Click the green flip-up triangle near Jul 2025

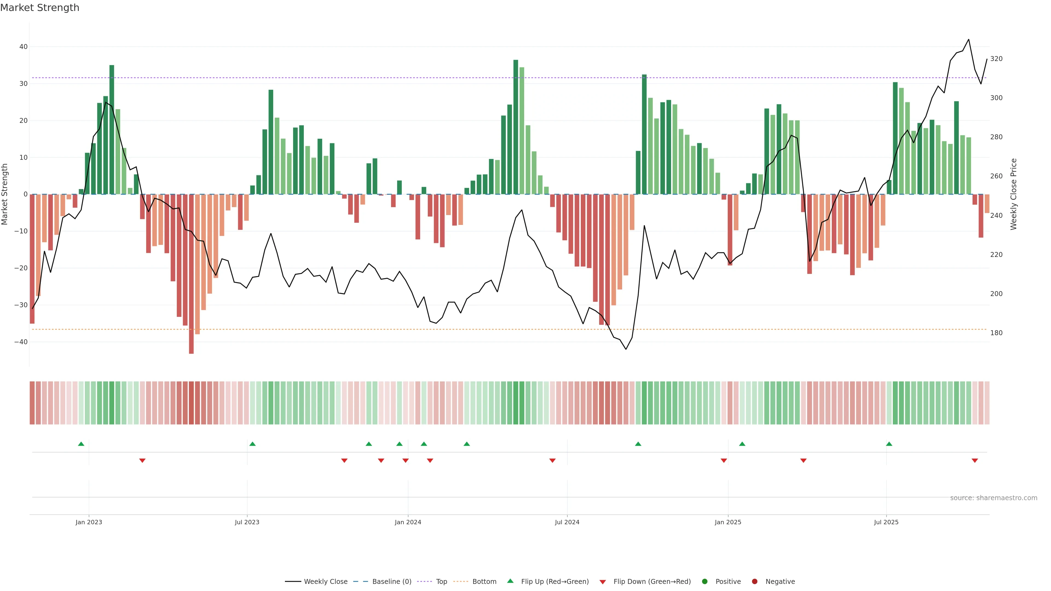point(889,444)
